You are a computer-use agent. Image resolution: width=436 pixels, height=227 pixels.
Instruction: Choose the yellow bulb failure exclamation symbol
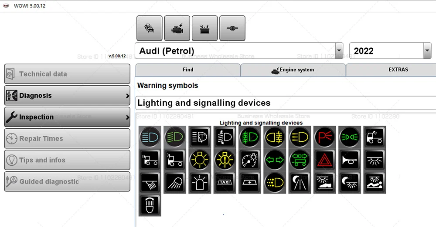pyautogui.click(x=225, y=160)
